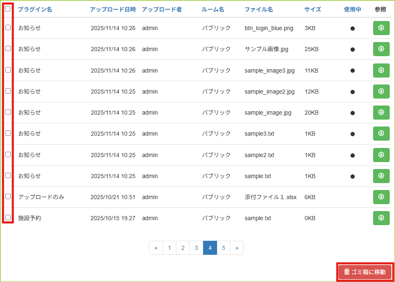The height and width of the screenshot is (282, 395).
Task: Jump to page 1 in pagination
Action: pos(169,248)
